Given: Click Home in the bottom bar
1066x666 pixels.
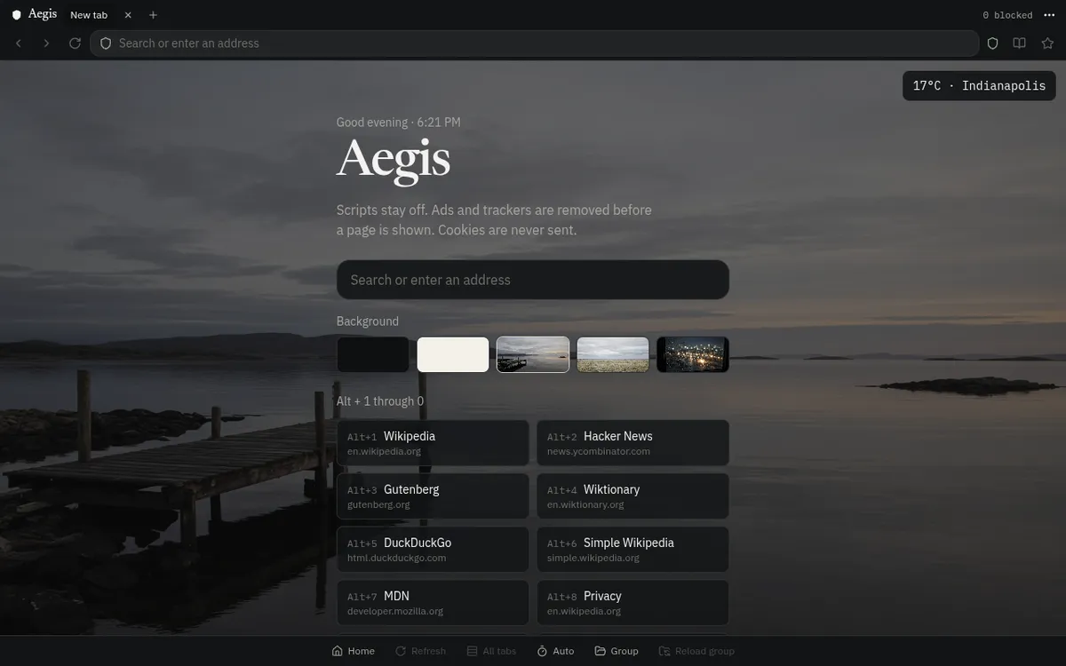Looking at the screenshot, I should point(354,651).
